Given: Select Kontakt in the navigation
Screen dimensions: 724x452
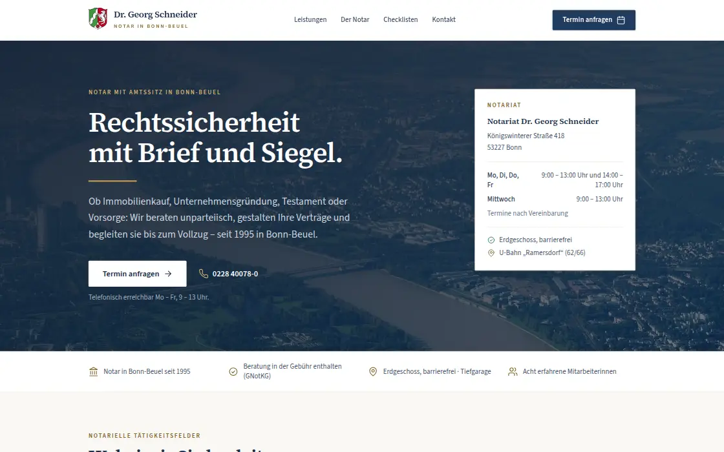Looking at the screenshot, I should tap(443, 19).
